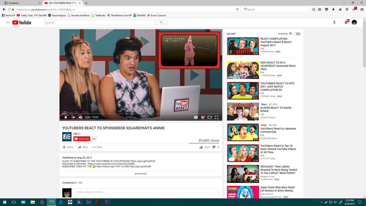
Task: Open Top 10 Most Viewed YouTube Videos
Action: [278, 149]
